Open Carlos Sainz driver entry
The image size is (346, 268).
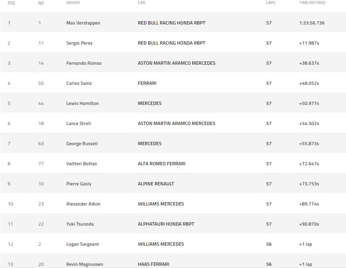(79, 83)
